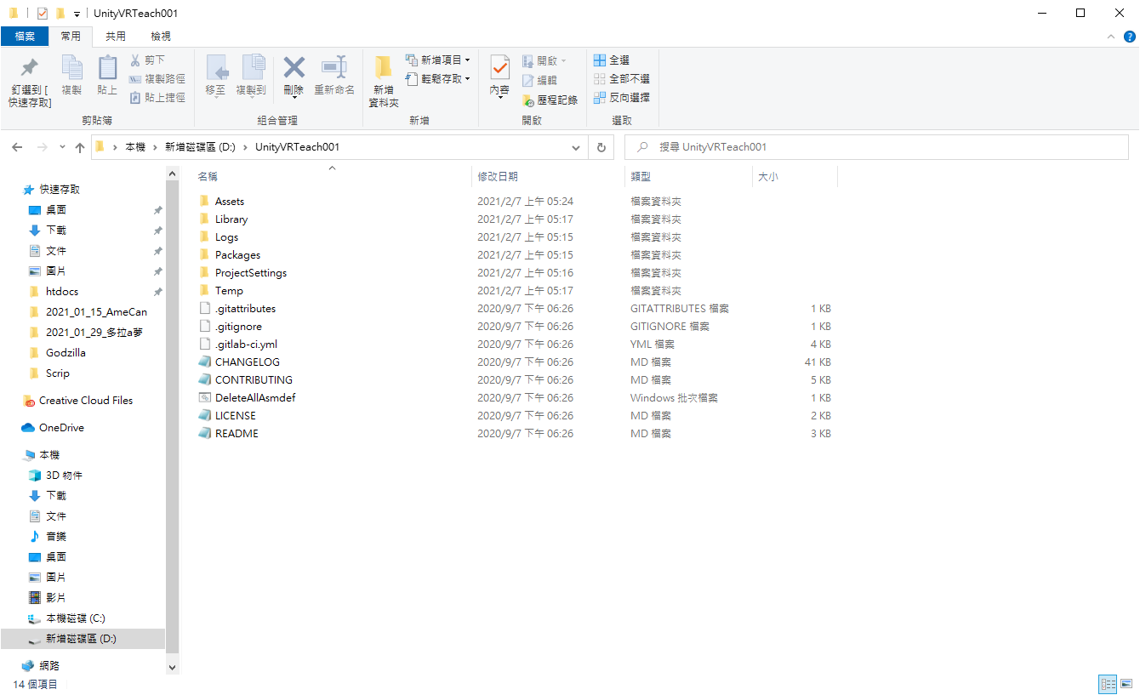Screen dimensions: 1140x695
Task: Sort files by 名稱 column header
Action: click(333, 177)
